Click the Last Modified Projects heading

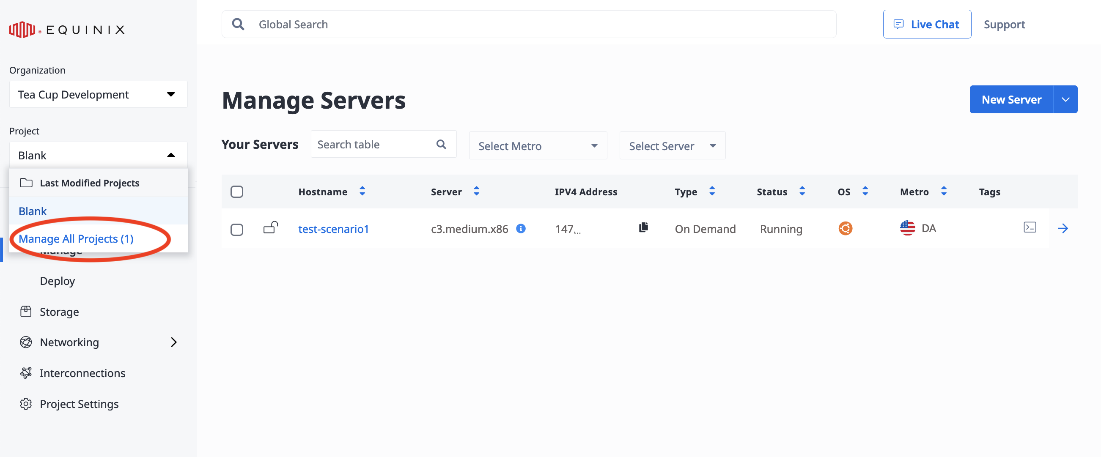(x=89, y=183)
